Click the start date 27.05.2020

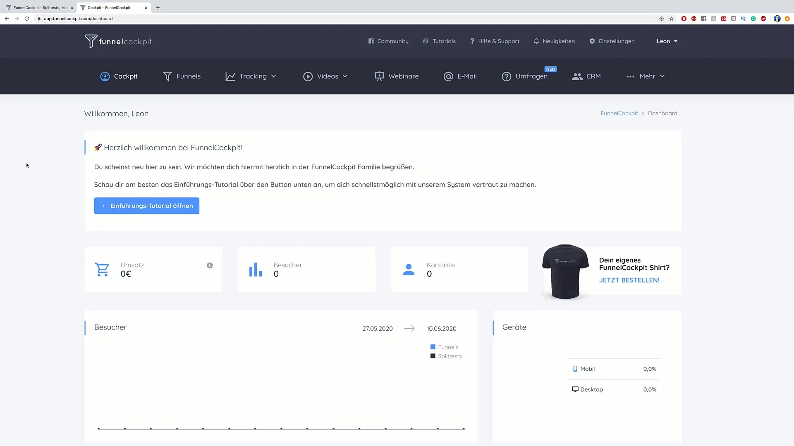(378, 329)
